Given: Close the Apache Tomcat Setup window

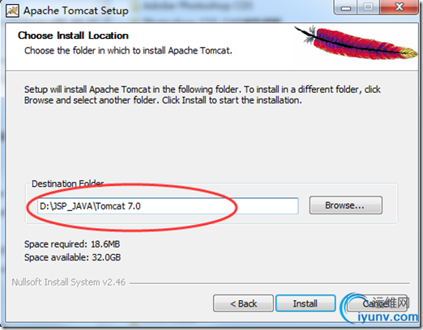Looking at the screenshot, I should pos(399,7).
